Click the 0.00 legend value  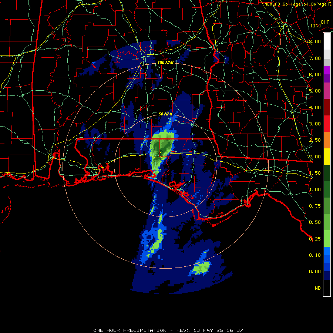click(315, 272)
